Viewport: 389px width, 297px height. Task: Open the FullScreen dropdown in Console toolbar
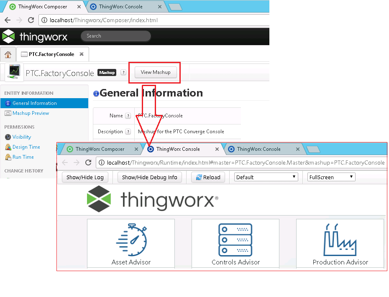(x=331, y=177)
